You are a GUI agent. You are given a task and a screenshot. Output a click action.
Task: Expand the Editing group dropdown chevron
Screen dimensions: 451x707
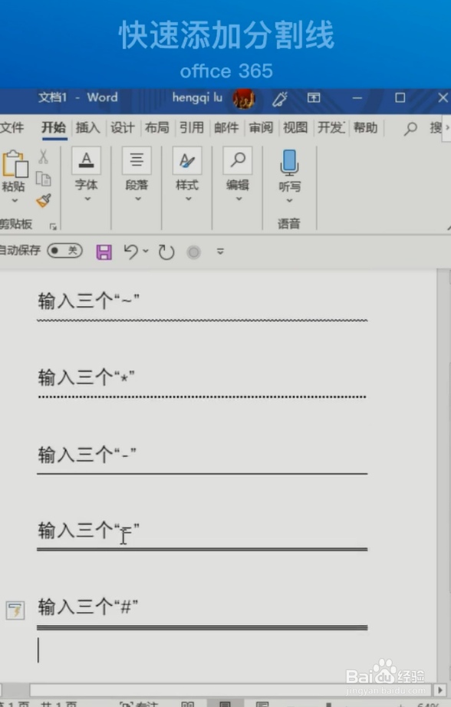[x=239, y=199]
